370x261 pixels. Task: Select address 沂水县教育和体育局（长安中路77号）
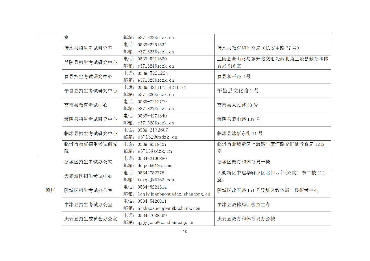pyautogui.click(x=258, y=48)
